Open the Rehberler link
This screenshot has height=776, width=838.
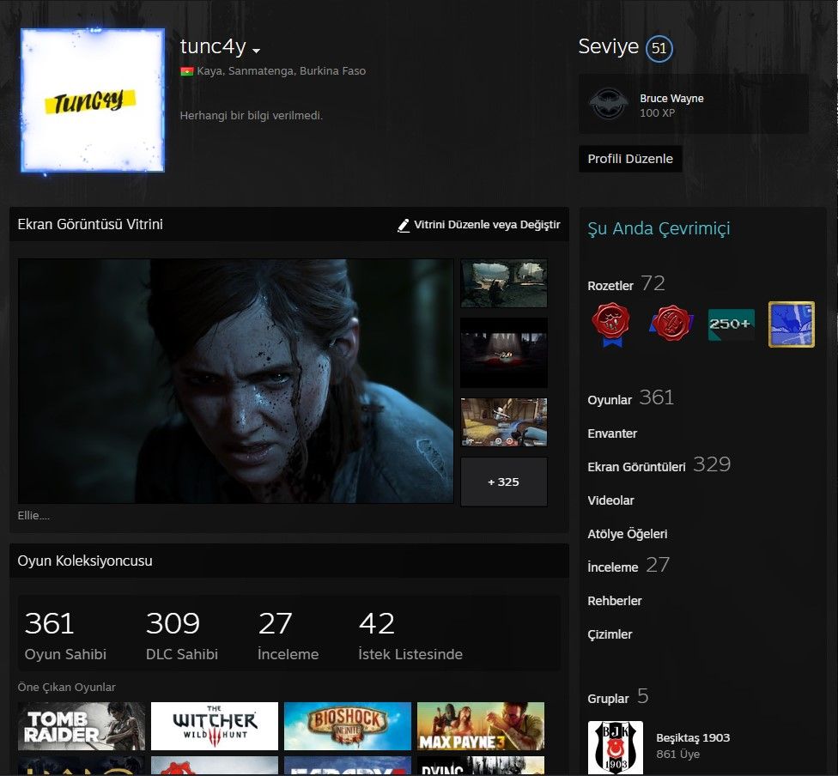click(x=614, y=601)
